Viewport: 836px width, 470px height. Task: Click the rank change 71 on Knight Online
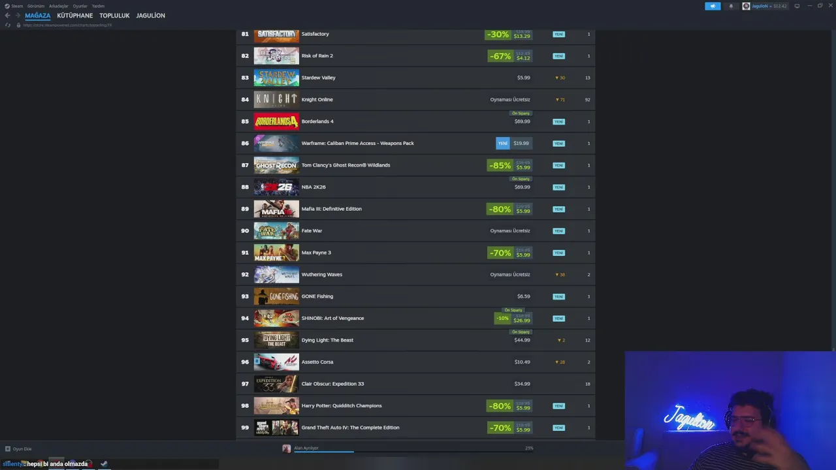560,100
